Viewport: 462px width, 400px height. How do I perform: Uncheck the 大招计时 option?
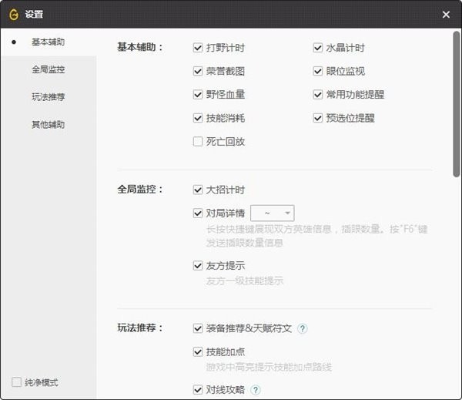tap(199, 190)
